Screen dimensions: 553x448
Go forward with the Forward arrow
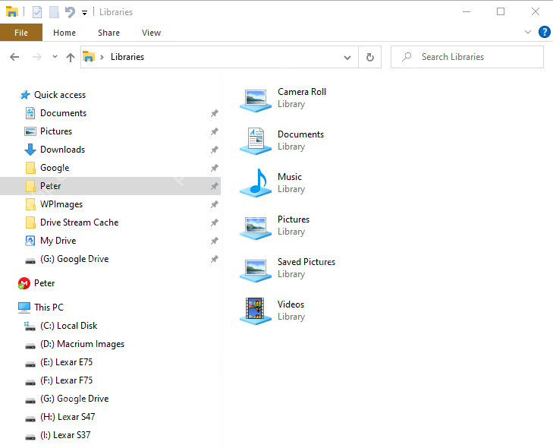pyautogui.click(x=37, y=57)
